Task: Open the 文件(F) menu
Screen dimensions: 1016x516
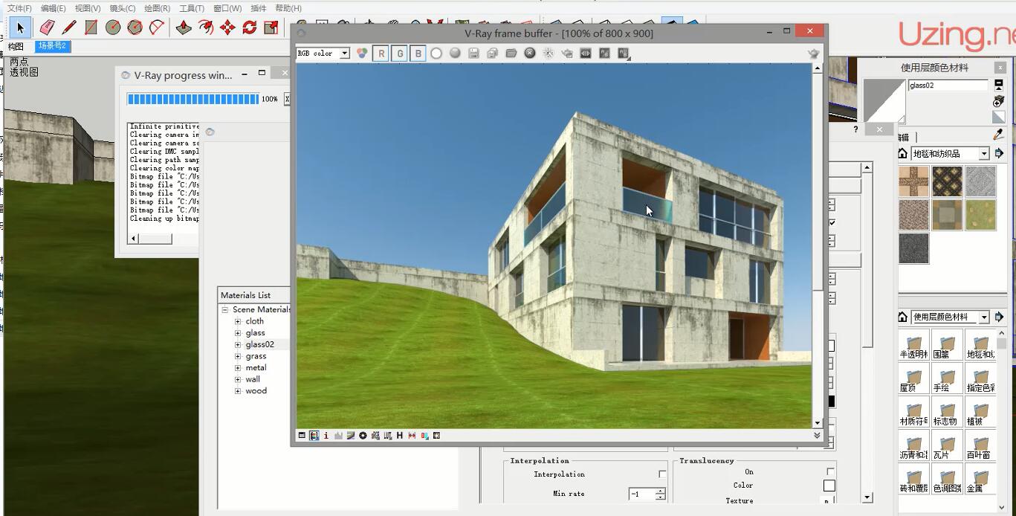Action: pos(19,8)
